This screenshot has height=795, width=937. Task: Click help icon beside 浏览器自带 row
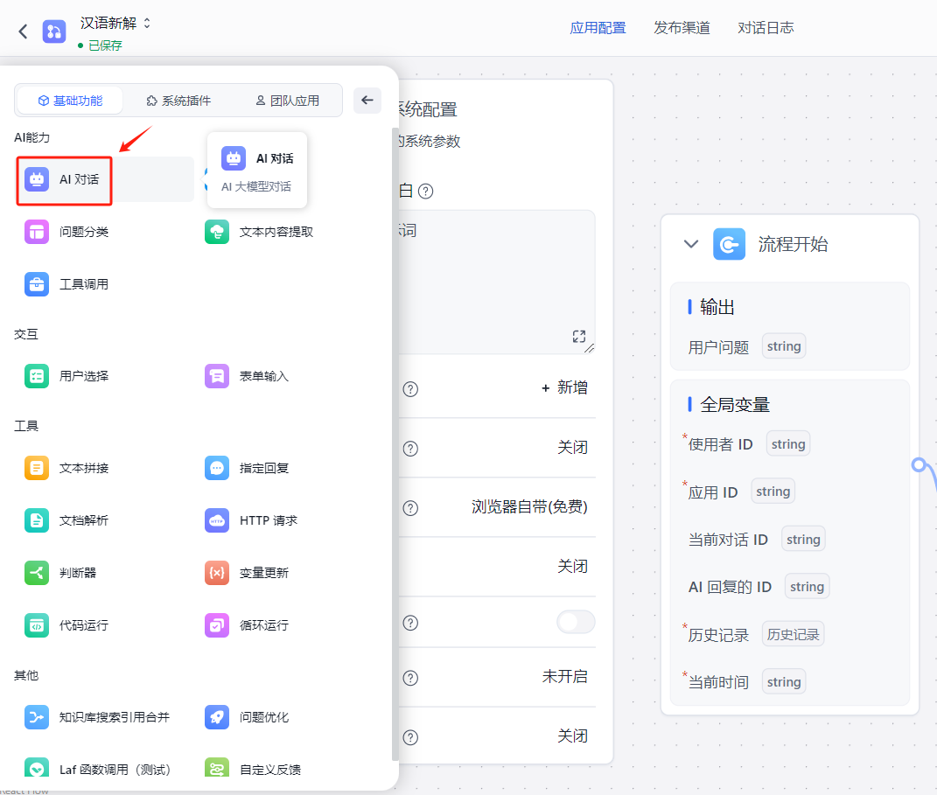[x=410, y=508]
